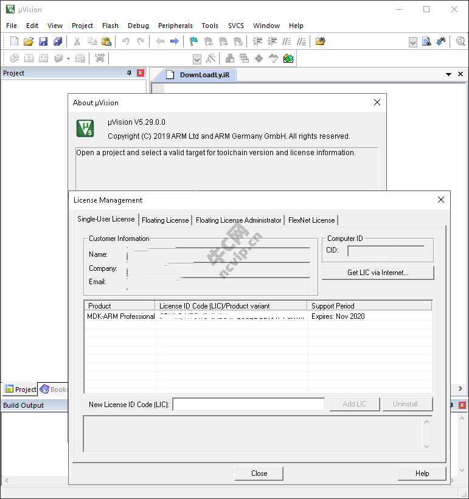Screen dimensions: 469x499
Task: Open the Batch Build dropdown arrow
Action: pos(68,58)
